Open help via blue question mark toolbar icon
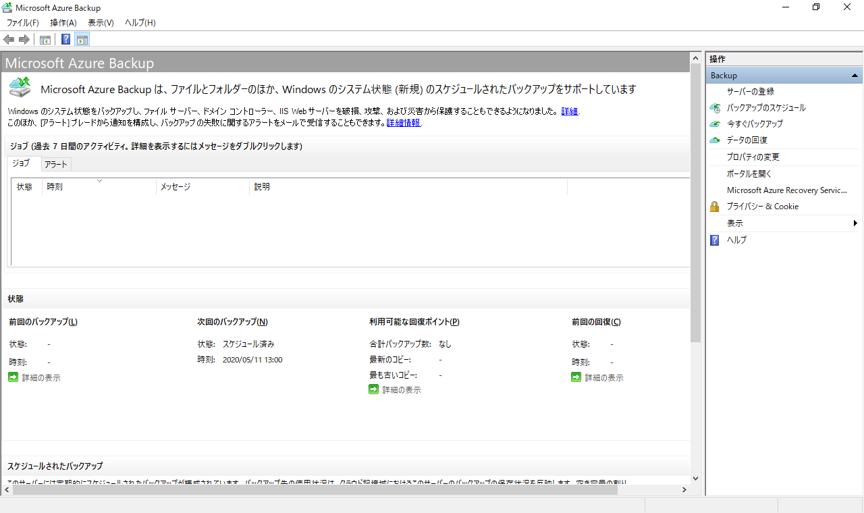Viewport: 864px width, 513px height. pyautogui.click(x=66, y=40)
